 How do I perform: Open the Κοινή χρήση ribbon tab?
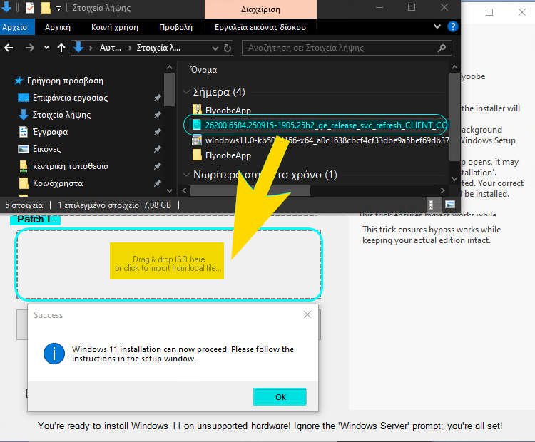tap(115, 27)
